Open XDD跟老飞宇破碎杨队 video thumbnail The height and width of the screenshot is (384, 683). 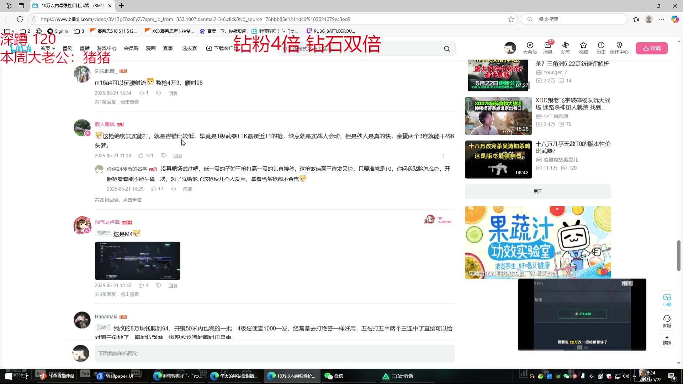[x=498, y=116]
